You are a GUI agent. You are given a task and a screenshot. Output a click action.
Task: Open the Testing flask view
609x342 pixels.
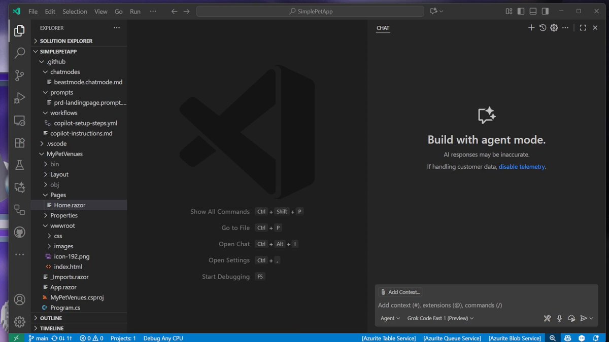click(x=19, y=165)
